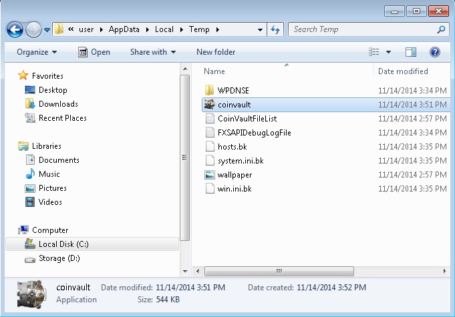
Task: Click the WPDNSE folder icon
Action: (209, 90)
